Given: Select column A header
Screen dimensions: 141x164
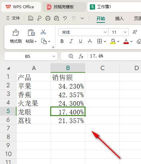Looking at the screenshot, I should [34, 68].
